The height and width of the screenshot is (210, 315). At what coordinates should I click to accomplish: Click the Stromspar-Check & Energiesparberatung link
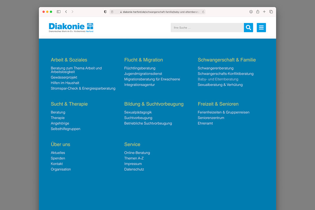[x=83, y=89]
